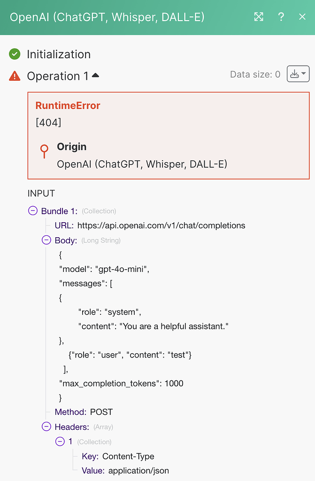
Task: Select the Initialization step label
Action: [59, 54]
